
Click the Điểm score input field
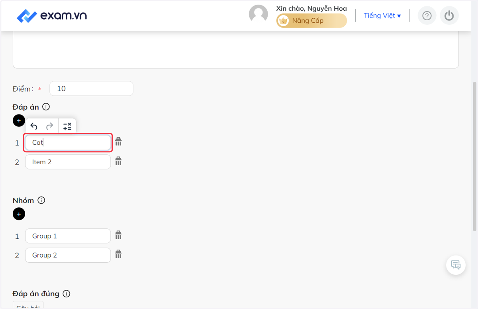pos(91,89)
